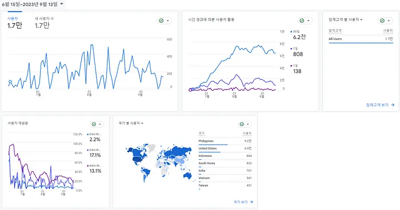This screenshot has width=400, height=210.
Task: Click the 잠재고객 column header
Action: coord(335,31)
